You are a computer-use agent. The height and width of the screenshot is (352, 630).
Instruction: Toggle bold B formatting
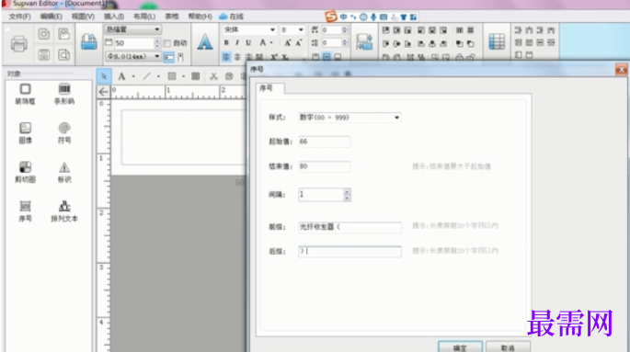226,43
